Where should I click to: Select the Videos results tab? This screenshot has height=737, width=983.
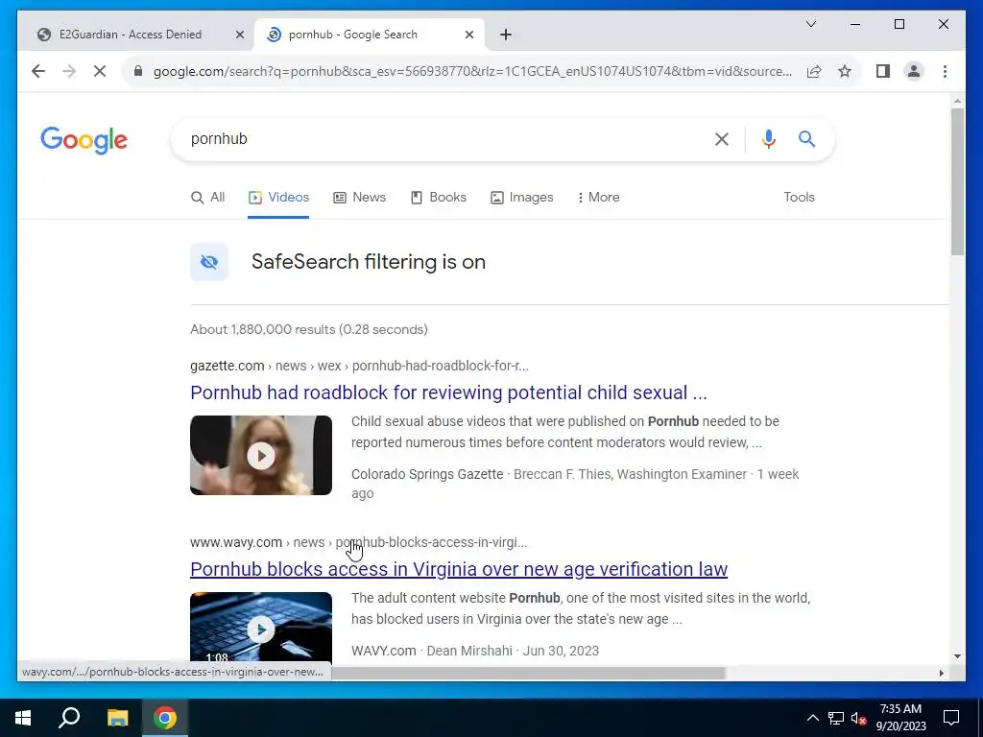(x=278, y=198)
